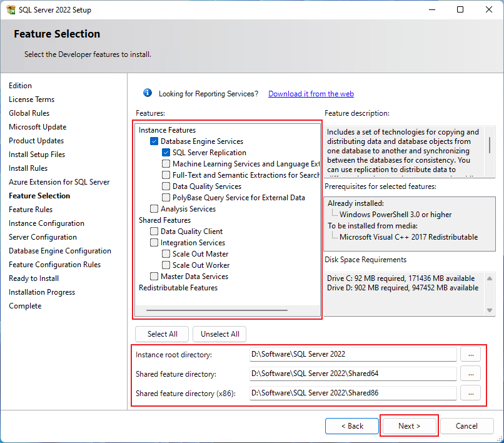504x443 pixels.
Task: Enable PolyBase Query Service for External Data
Action: click(166, 198)
